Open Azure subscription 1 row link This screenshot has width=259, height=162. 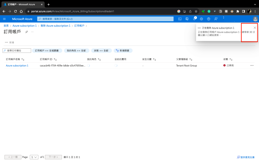17,66
